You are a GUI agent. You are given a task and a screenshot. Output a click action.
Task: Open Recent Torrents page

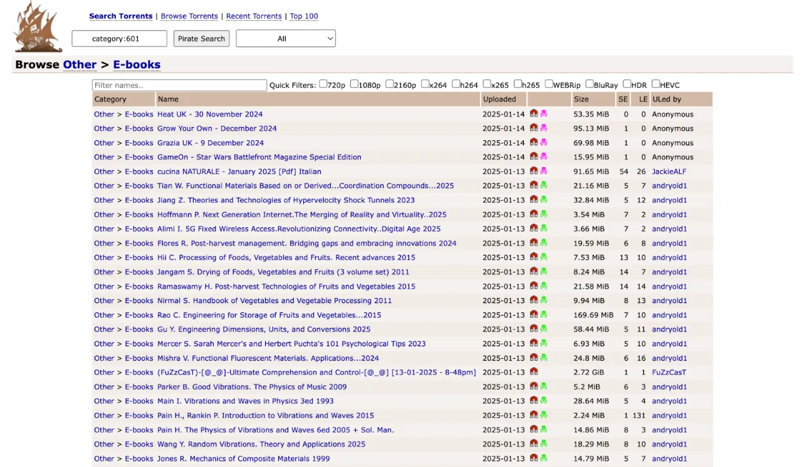[254, 16]
